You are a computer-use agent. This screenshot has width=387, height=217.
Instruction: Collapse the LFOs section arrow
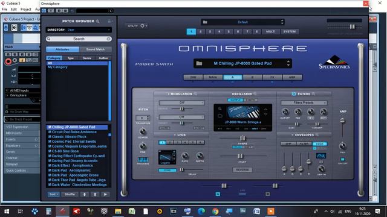tap(175, 135)
